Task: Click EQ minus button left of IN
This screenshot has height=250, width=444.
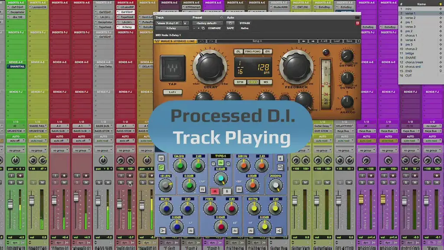Action: [x=213, y=164]
